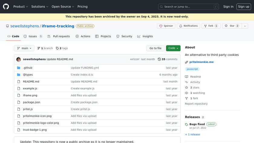Open the .github folder
The width and height of the screenshot is (254, 143).
[28, 68]
